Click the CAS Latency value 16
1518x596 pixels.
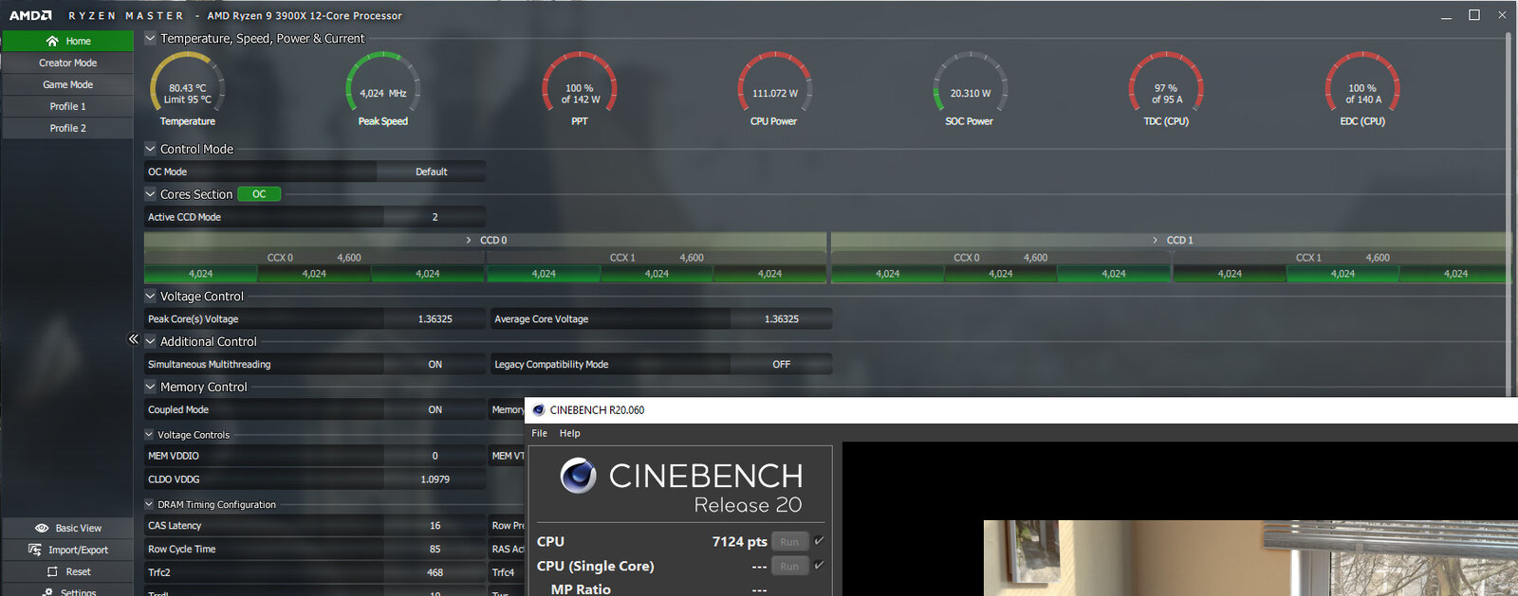coord(435,525)
